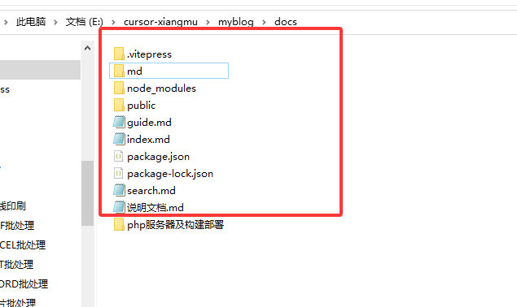Go to 此电脑 in address bar

coord(31,22)
